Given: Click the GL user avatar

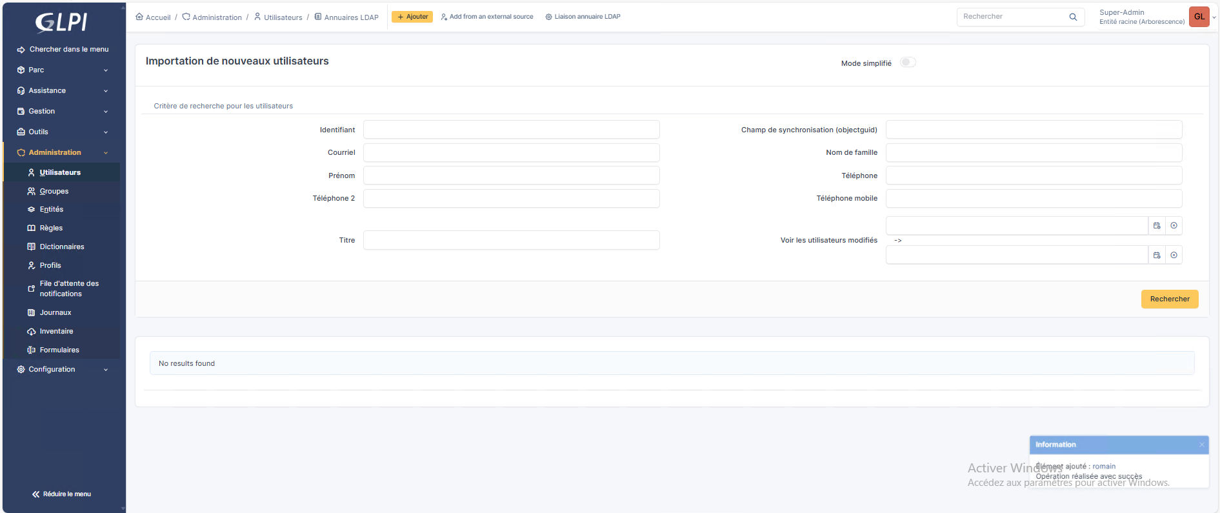Looking at the screenshot, I should coord(1199,17).
